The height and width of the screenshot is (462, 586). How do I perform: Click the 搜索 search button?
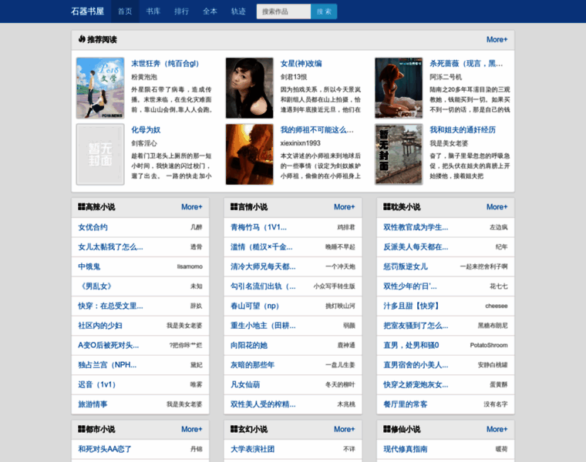click(x=324, y=12)
